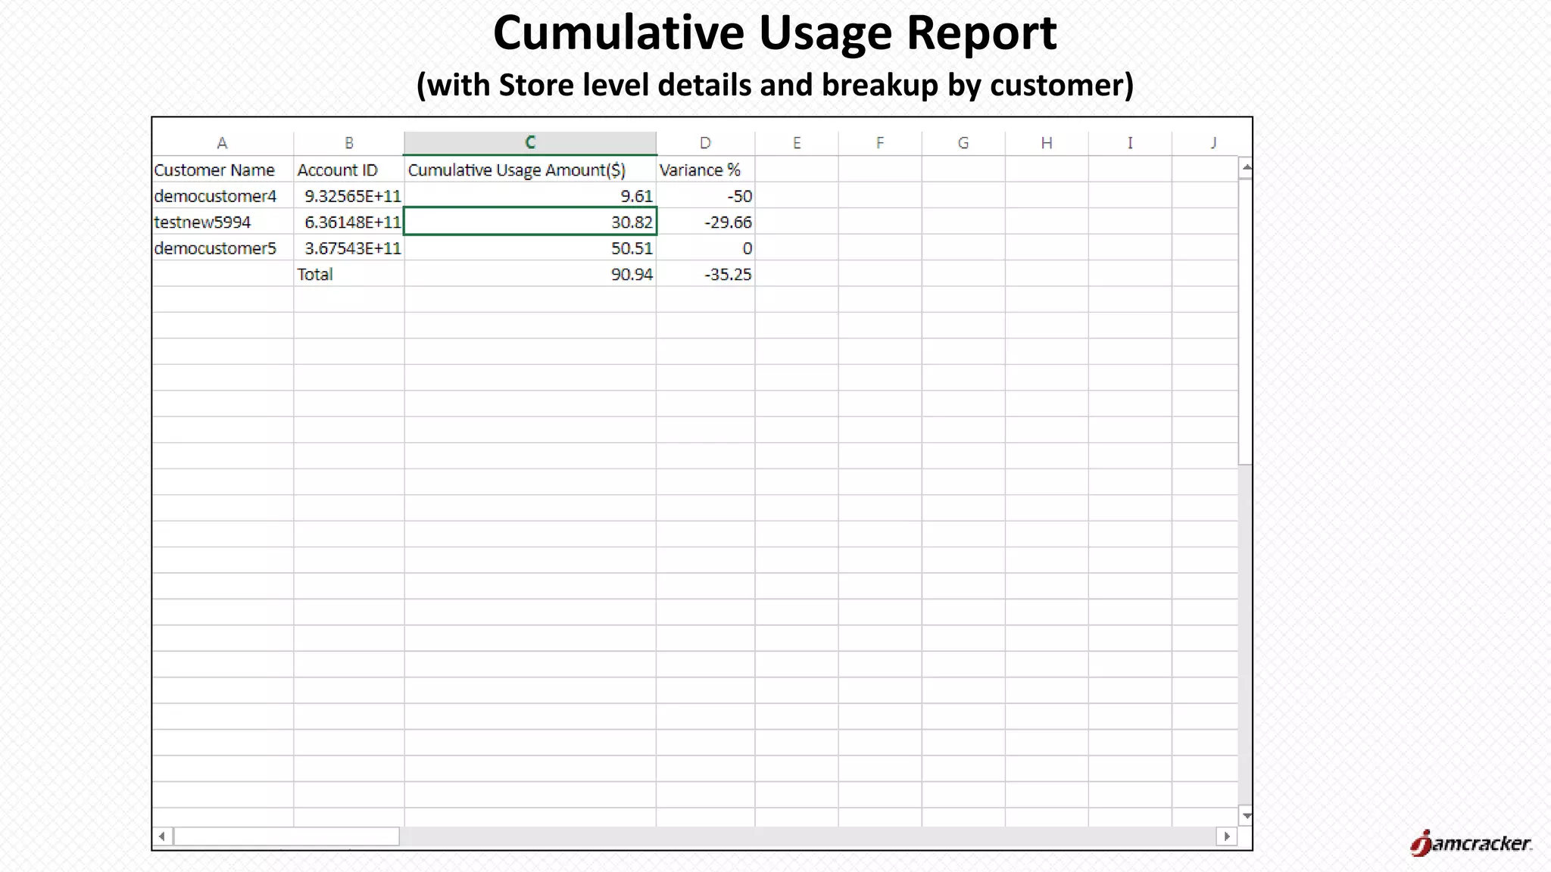Select 'Cumulative Usage Amount($)' header cell
Screen dimensions: 1551x872
530,170
